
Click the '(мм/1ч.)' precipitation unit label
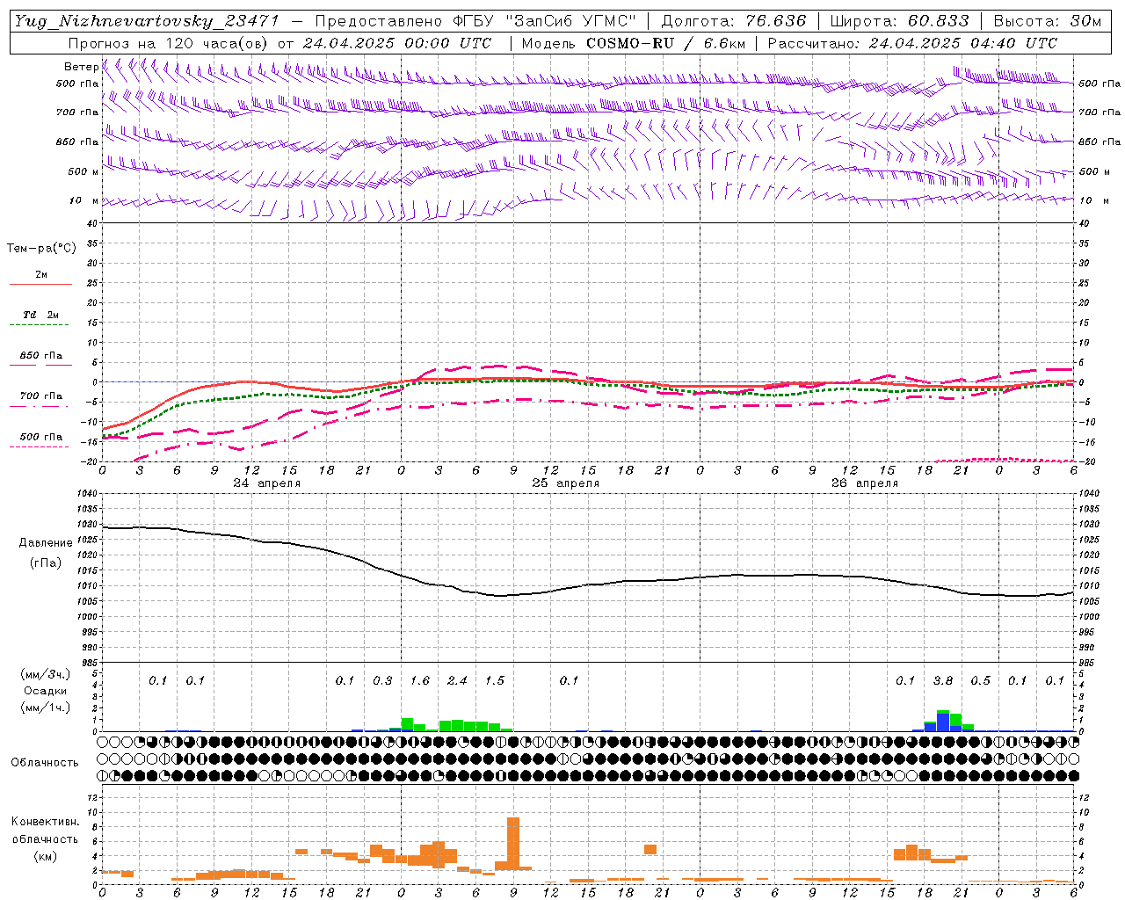click(x=46, y=708)
